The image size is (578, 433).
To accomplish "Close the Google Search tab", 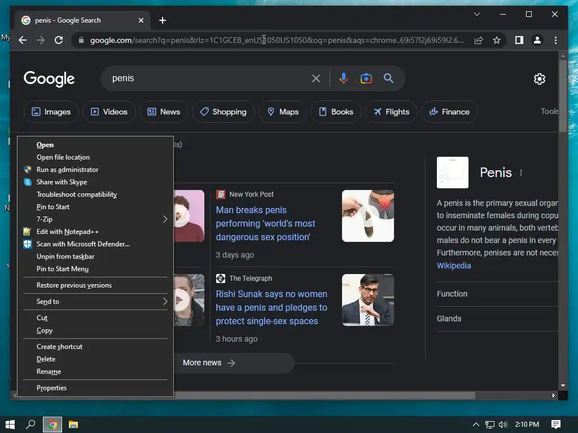I will point(141,20).
